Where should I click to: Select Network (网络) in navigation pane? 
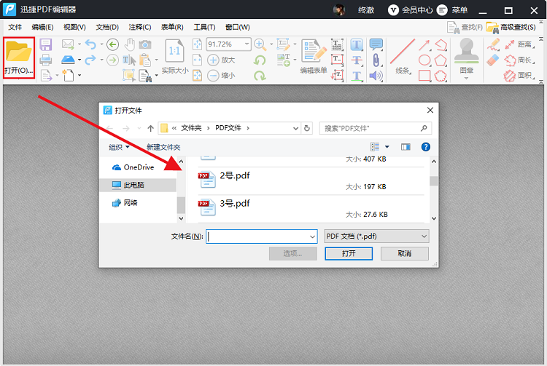(x=138, y=203)
